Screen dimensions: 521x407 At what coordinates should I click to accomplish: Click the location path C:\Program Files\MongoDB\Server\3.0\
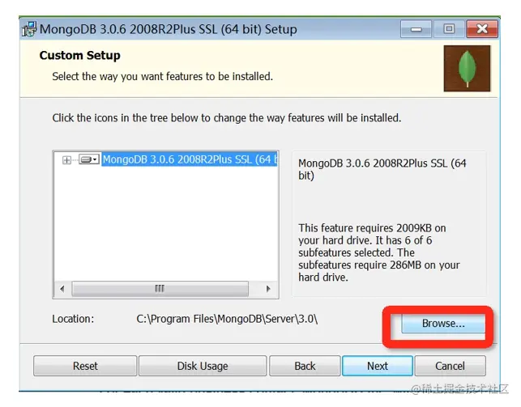[227, 319]
